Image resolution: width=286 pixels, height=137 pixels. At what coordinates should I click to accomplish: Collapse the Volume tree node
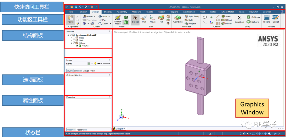pos(71,43)
